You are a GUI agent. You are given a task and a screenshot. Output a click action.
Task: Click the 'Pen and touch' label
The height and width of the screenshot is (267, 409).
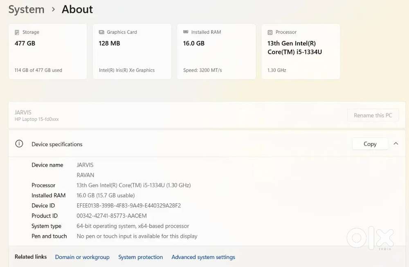click(x=49, y=236)
